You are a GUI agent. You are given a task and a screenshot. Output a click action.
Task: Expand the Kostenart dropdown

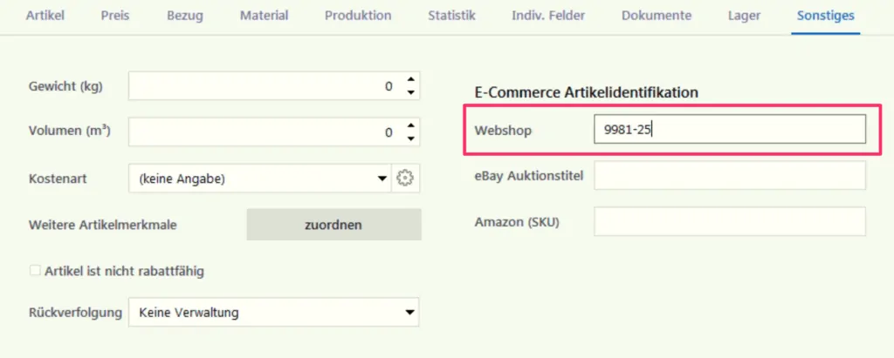click(x=260, y=179)
